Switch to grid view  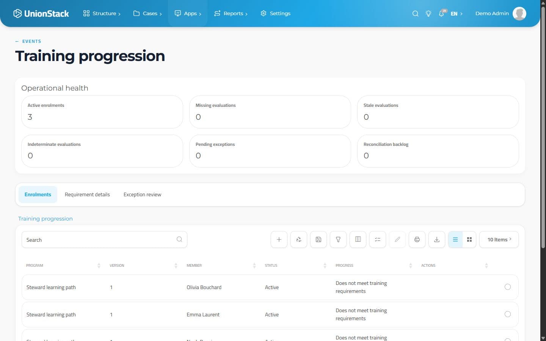coord(469,239)
